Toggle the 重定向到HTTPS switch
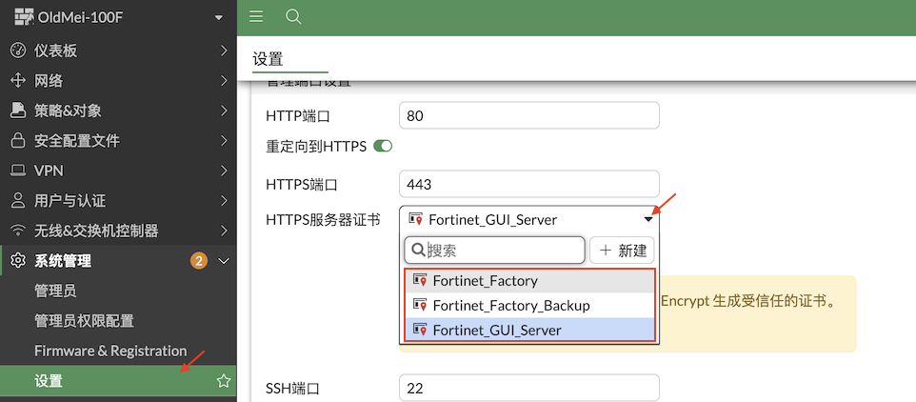916x402 pixels. tap(383, 146)
